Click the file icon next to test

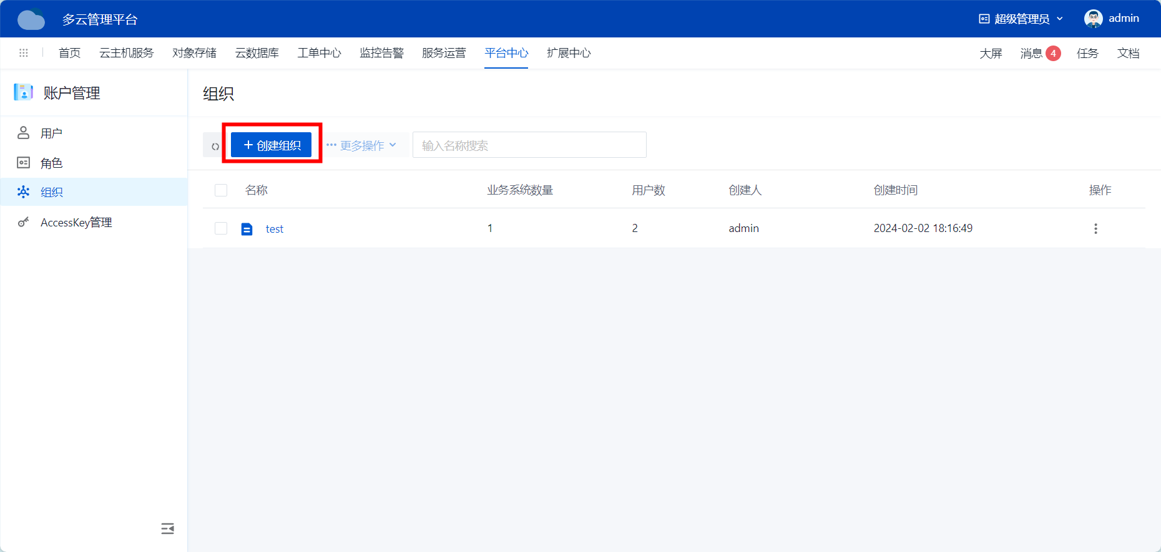[x=247, y=229]
